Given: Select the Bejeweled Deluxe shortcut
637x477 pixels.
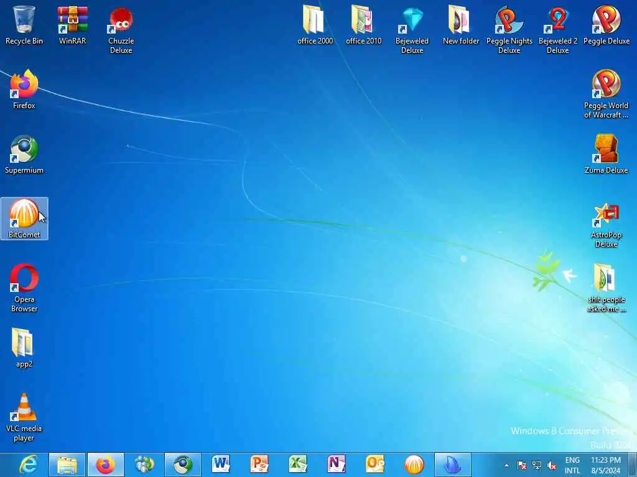Looking at the screenshot, I should 412,30.
